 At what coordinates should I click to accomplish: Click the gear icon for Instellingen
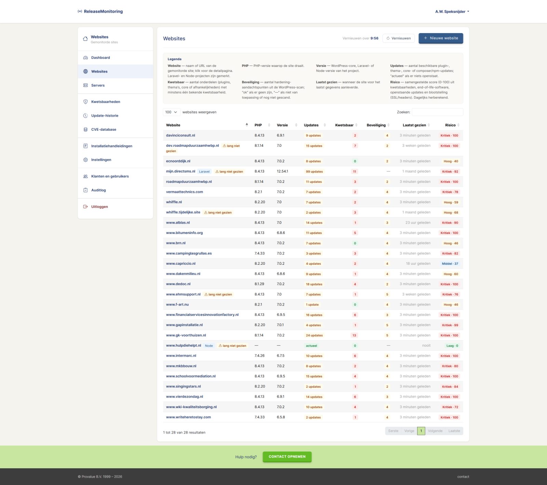85,160
